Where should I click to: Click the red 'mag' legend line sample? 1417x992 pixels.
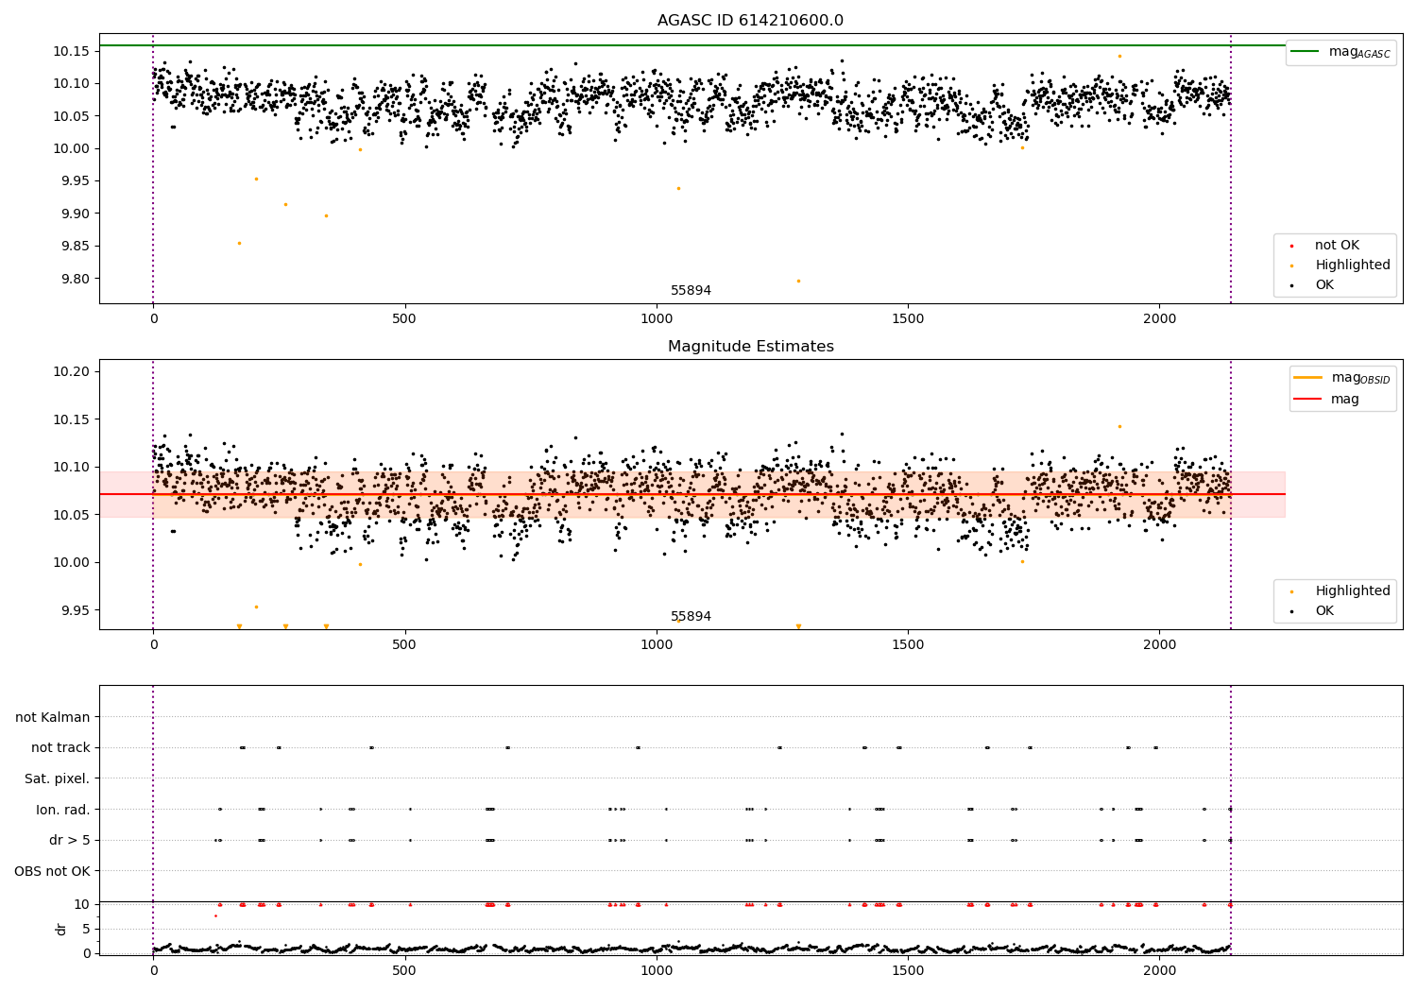click(x=1308, y=399)
